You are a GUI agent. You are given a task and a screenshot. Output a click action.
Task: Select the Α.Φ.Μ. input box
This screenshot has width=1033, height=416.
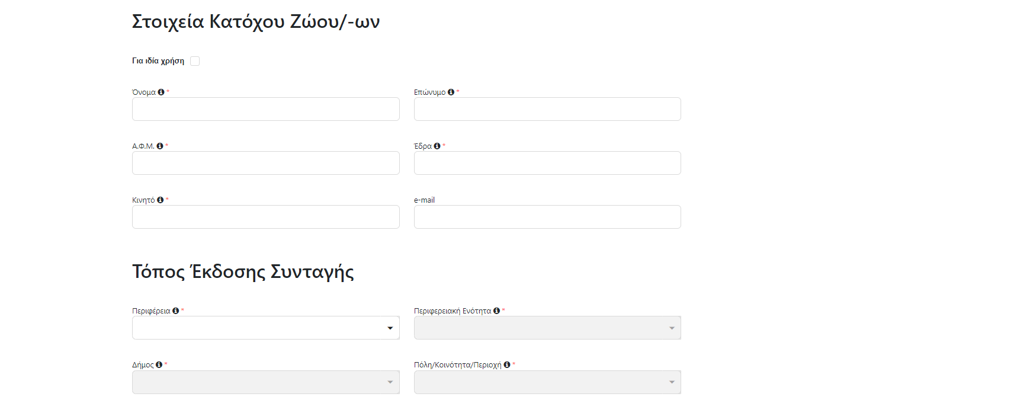(266, 163)
